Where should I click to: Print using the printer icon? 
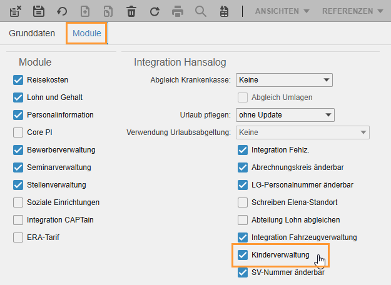178,11
